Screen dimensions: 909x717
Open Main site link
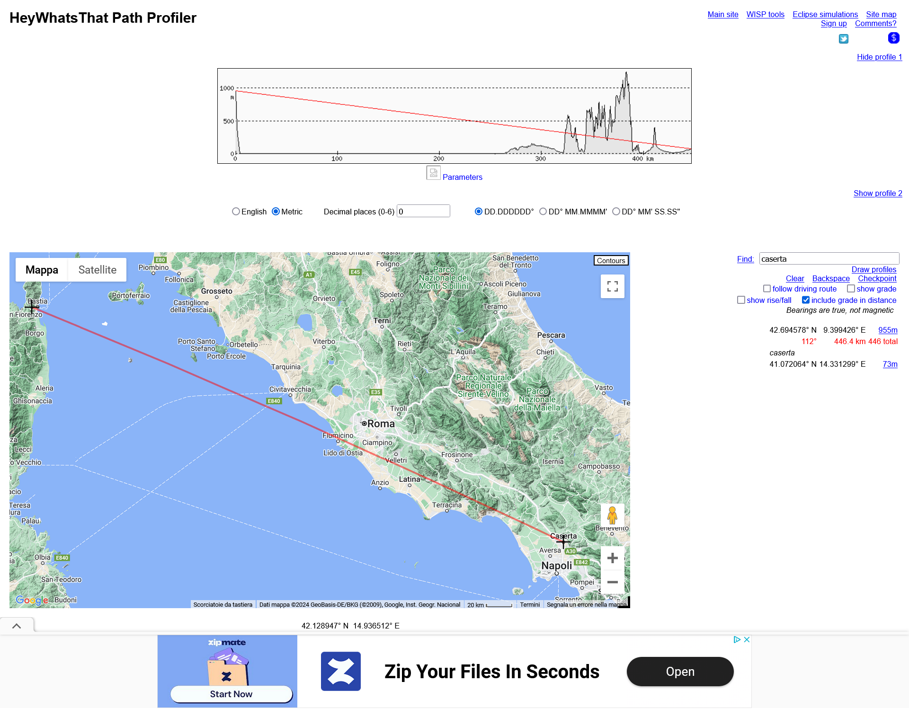pos(723,15)
